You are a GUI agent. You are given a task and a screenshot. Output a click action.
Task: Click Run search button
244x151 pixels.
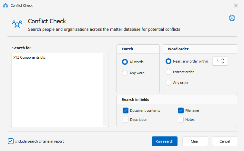[165, 141]
